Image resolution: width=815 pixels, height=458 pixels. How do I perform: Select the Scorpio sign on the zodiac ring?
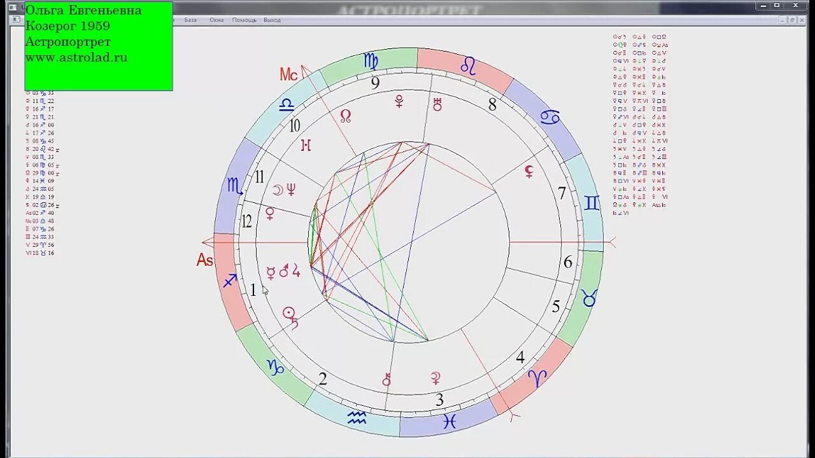tap(234, 186)
